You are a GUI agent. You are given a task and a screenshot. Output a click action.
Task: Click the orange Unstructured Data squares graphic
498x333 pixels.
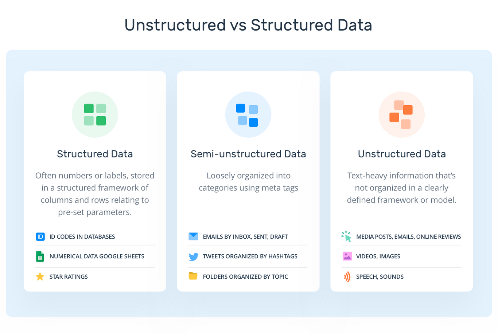point(401,114)
